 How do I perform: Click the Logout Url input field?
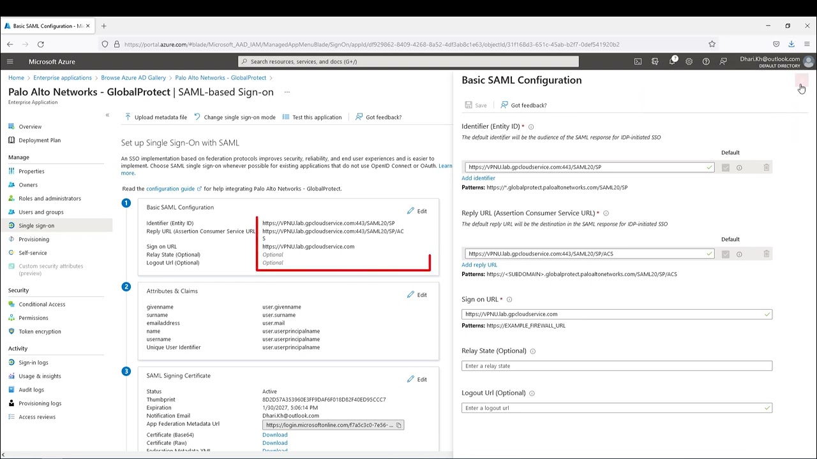point(617,408)
